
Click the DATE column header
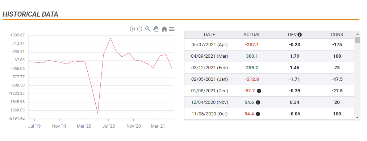coord(209,35)
